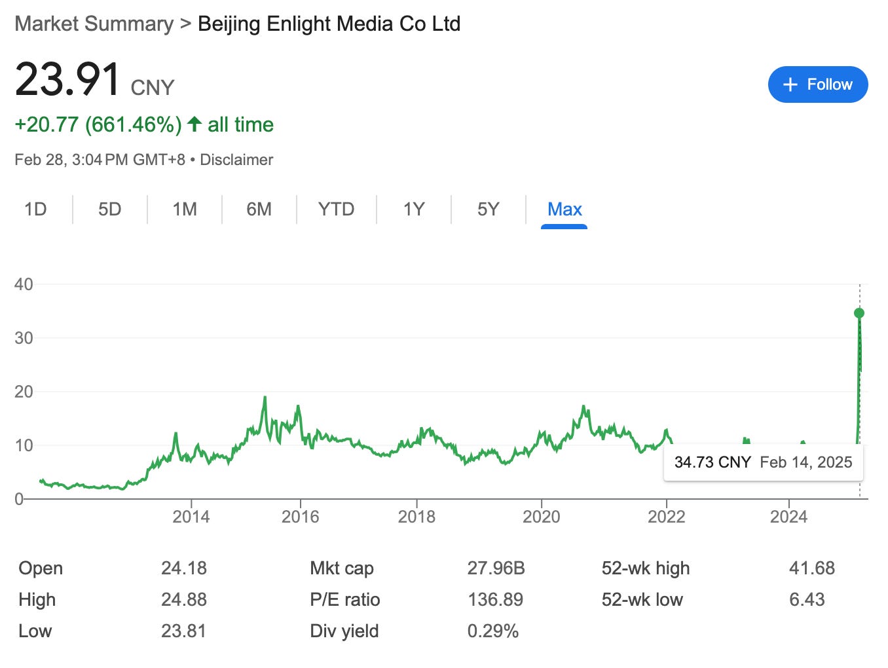
Task: Switch to the 1M time range
Action: click(185, 209)
